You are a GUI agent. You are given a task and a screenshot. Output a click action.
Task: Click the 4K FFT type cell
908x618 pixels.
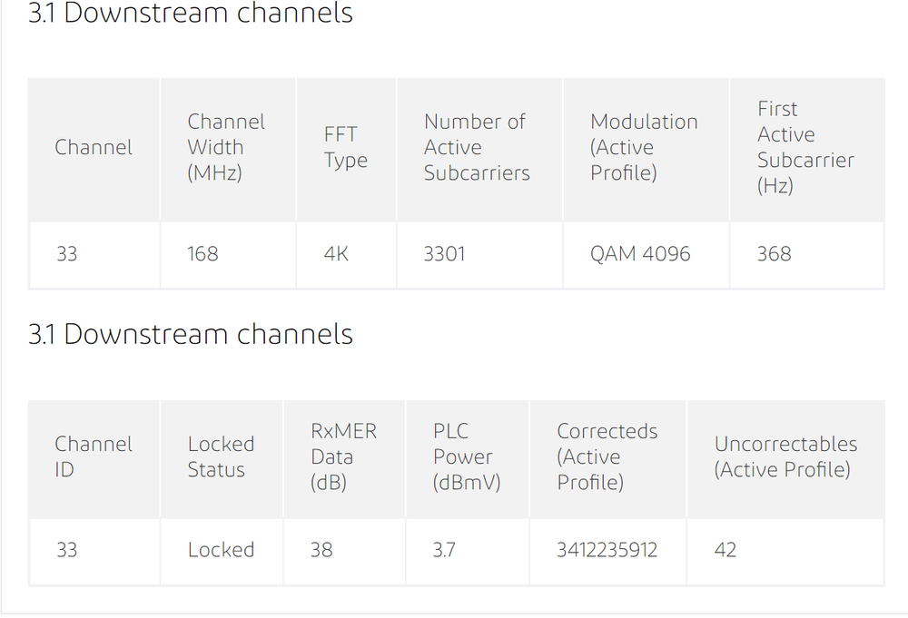tap(336, 254)
